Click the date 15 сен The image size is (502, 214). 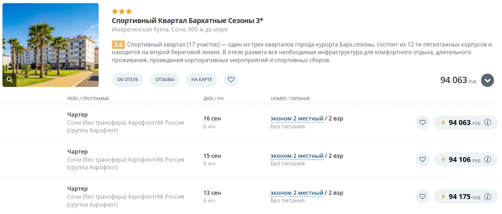(212, 156)
